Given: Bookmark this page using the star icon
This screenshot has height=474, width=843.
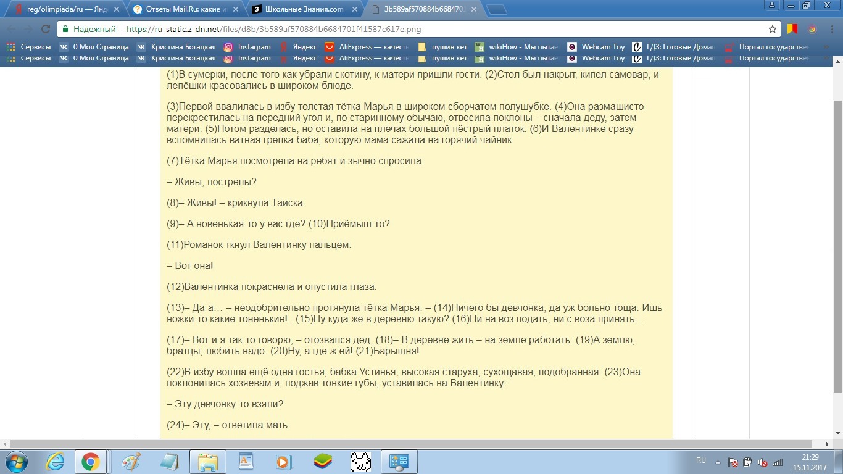Looking at the screenshot, I should (x=772, y=29).
